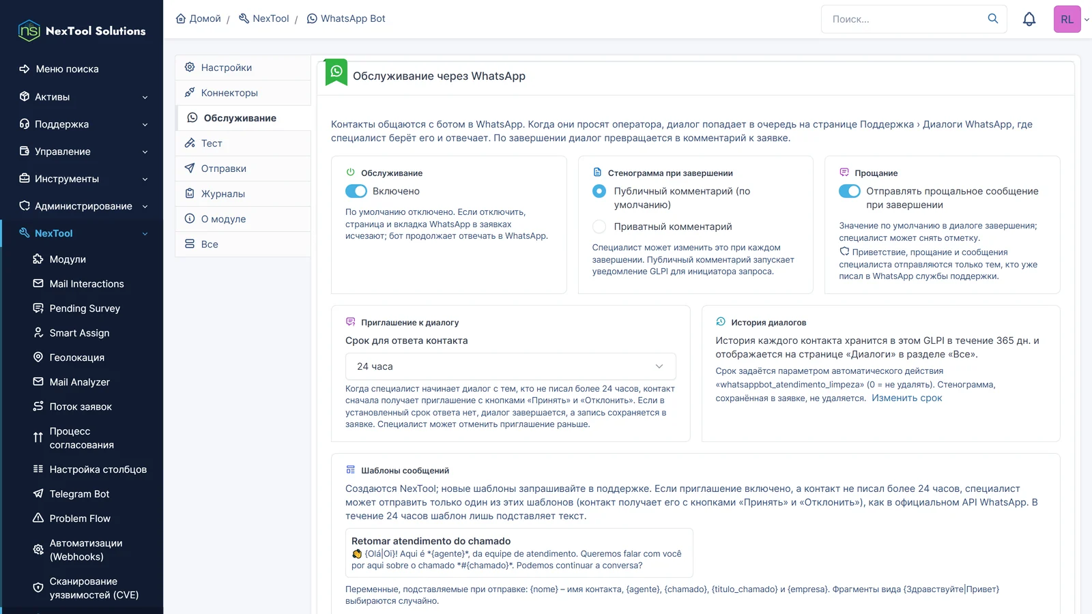Click the Отправки paper plane icon

190,168
